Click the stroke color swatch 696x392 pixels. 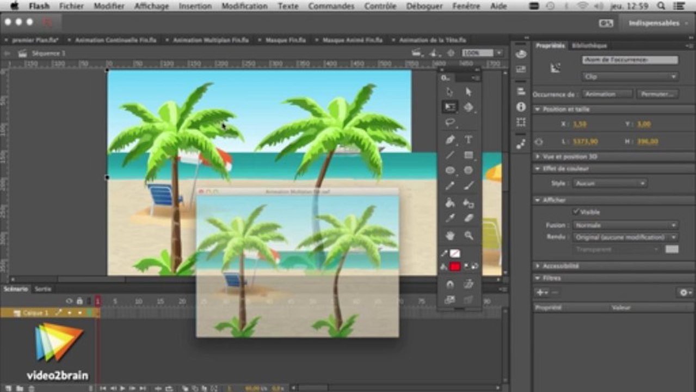tap(455, 254)
